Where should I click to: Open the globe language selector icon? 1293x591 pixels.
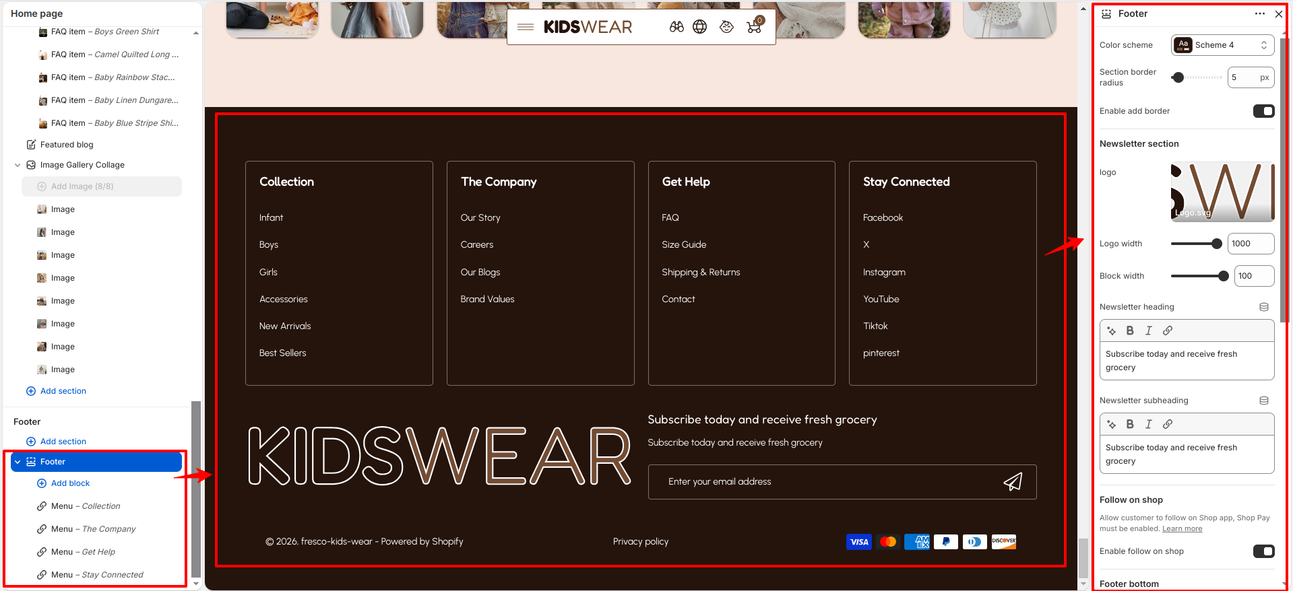[x=700, y=27]
